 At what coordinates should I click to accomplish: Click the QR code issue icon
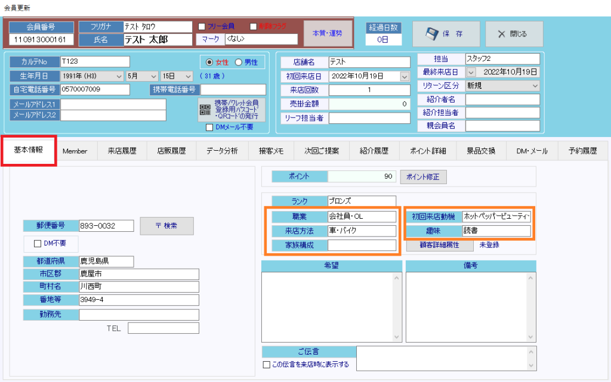205,110
